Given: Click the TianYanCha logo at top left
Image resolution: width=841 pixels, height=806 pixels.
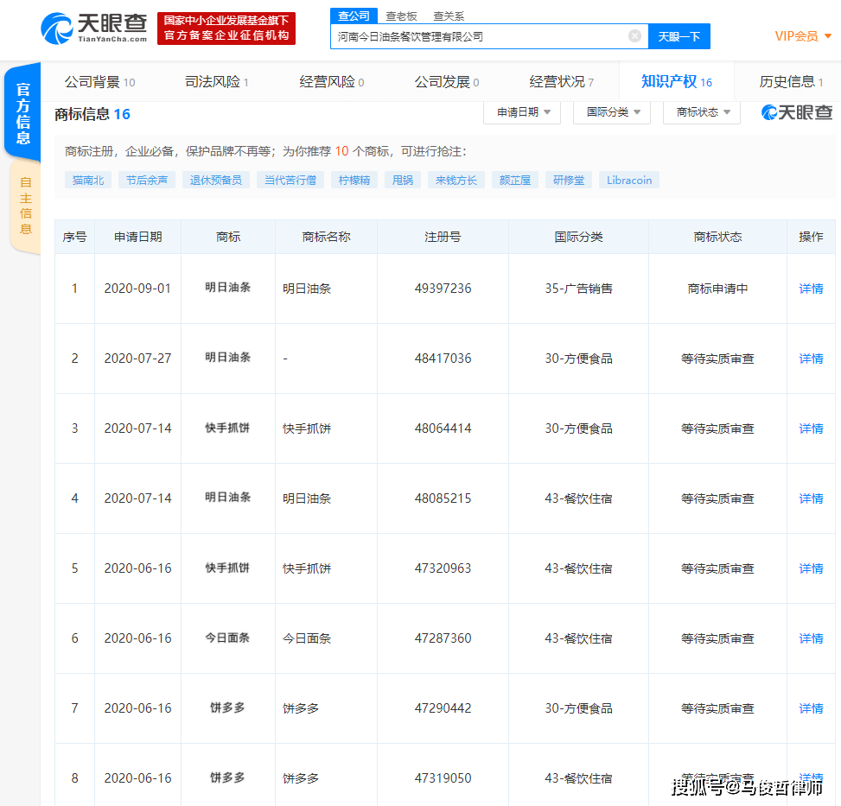Looking at the screenshot, I should tap(93, 28).
